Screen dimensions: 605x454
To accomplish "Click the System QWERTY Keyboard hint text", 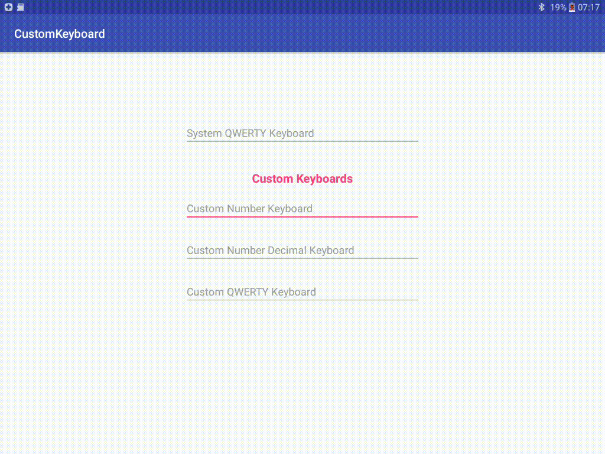I will coord(250,133).
